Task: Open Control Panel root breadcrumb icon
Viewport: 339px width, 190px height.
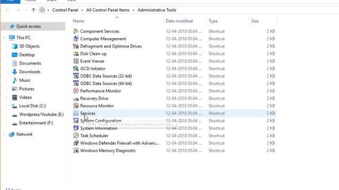Action: (42, 10)
